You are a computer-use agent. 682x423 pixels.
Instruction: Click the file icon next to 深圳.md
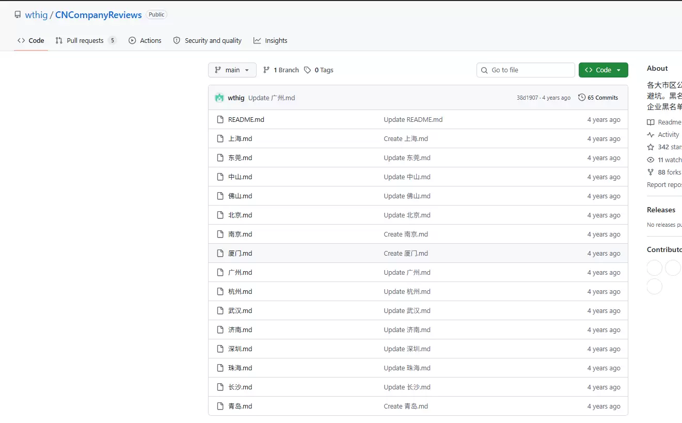point(220,349)
